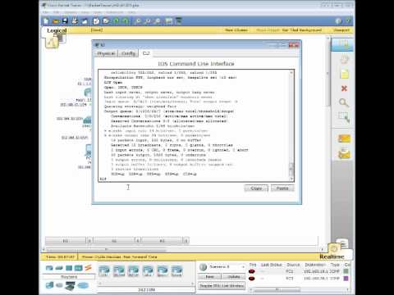Pick the last router model in device list

pos(176,270)
